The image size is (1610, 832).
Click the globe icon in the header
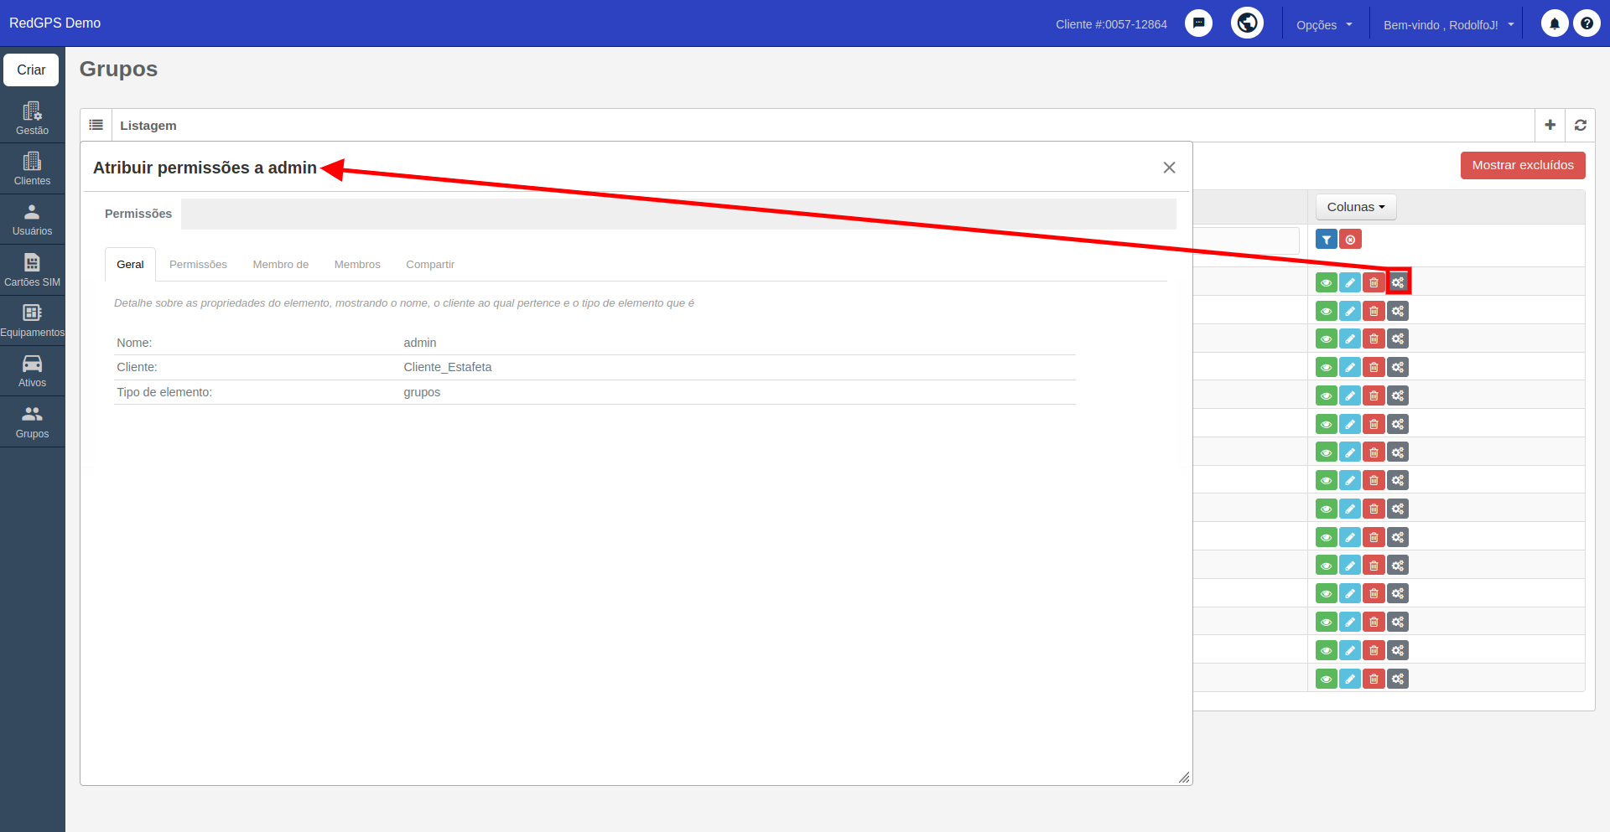[x=1247, y=23]
